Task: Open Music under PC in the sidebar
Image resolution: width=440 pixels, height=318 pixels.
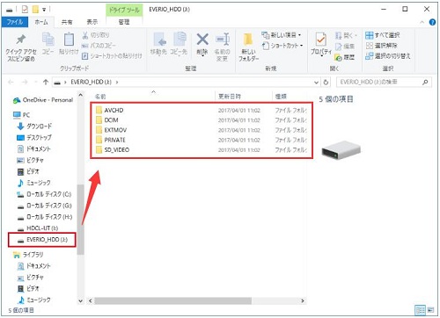Action: click(x=34, y=183)
